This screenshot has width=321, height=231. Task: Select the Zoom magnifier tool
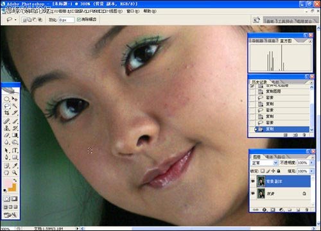(x=15, y=173)
